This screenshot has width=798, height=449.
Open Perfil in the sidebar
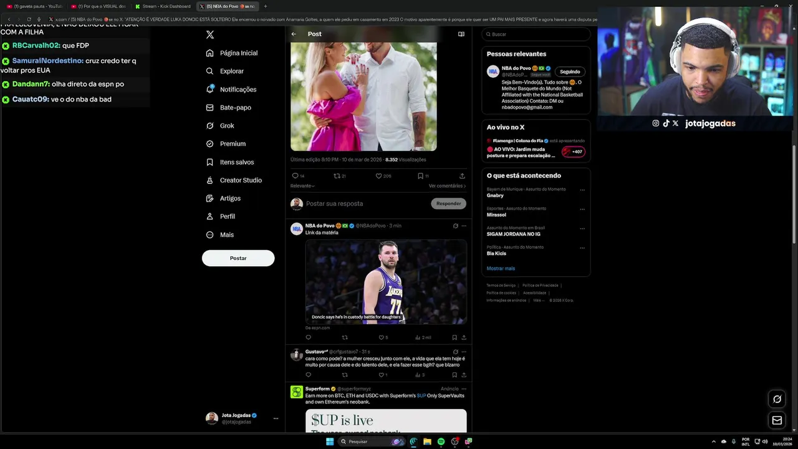click(221, 216)
